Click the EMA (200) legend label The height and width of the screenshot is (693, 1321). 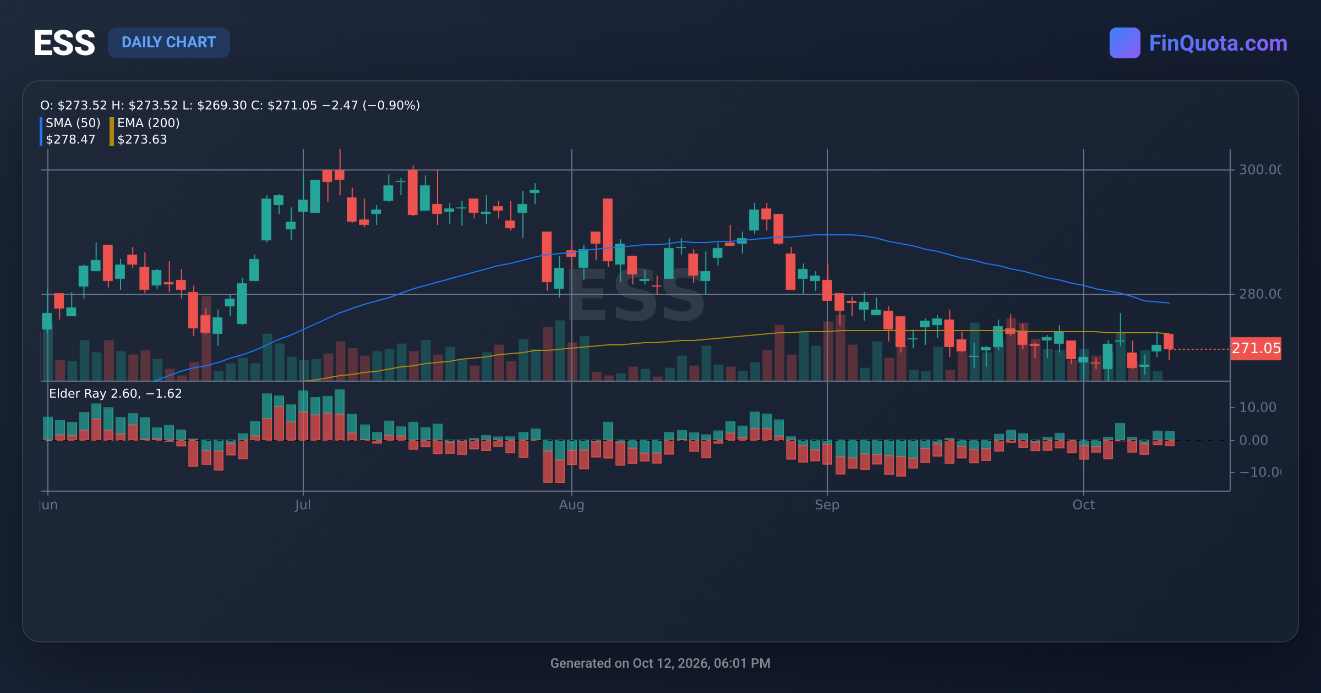click(x=149, y=123)
